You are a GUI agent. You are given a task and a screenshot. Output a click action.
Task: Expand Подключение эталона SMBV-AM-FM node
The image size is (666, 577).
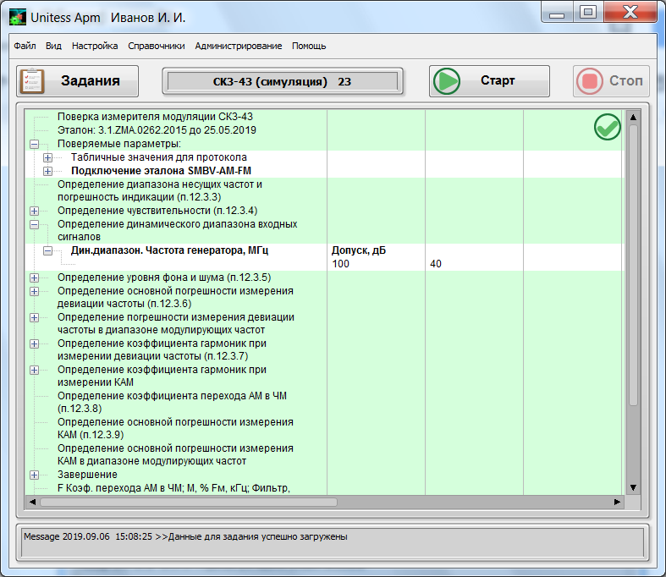[47, 171]
